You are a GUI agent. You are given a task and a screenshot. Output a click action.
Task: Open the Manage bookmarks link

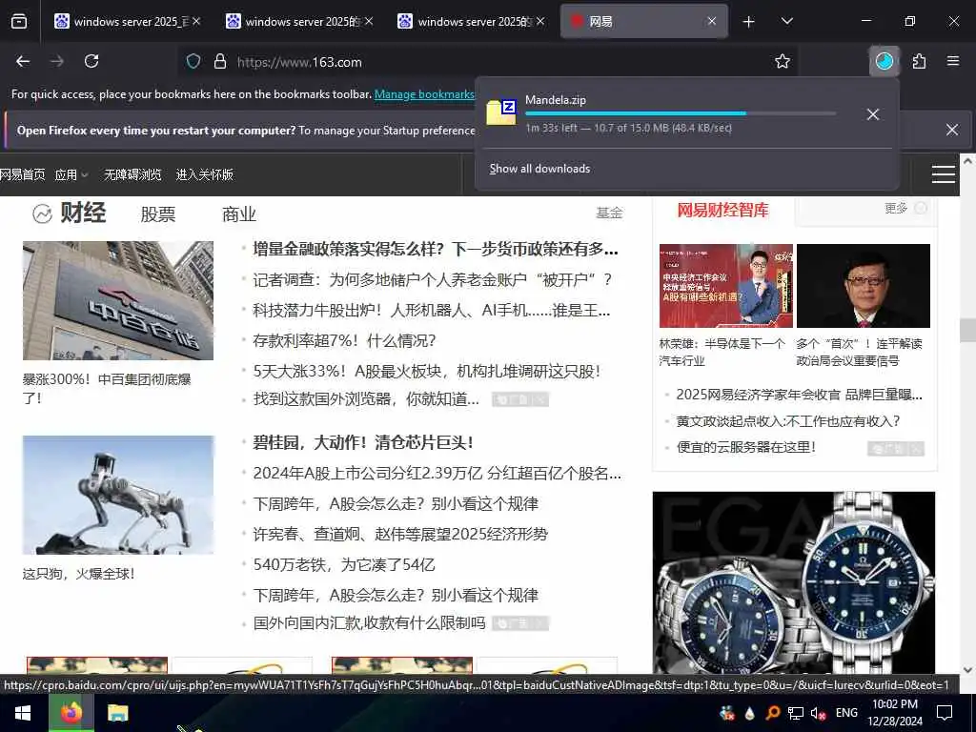[x=424, y=94]
